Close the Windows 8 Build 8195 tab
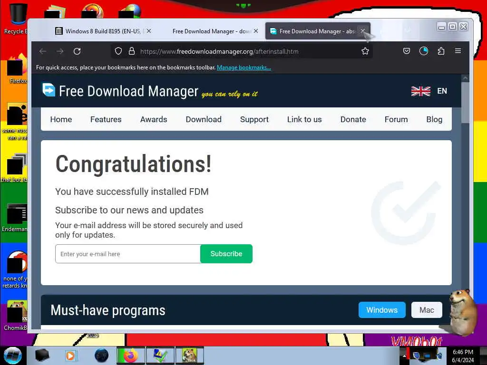 [x=149, y=31]
